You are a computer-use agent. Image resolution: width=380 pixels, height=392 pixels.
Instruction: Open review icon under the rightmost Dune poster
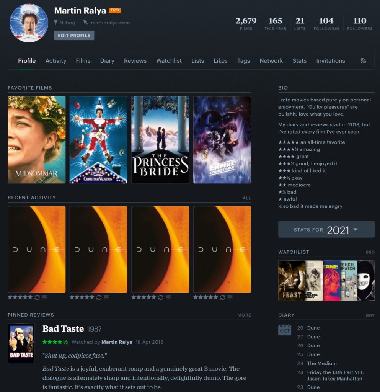pyautogui.click(x=230, y=297)
